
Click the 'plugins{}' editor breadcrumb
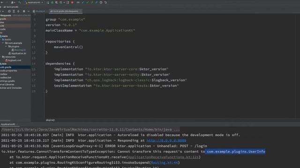pyautogui.click(x=50, y=120)
